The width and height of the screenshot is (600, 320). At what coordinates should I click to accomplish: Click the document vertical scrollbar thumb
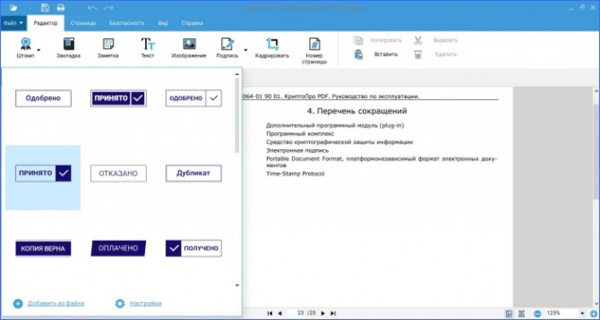pos(597,151)
